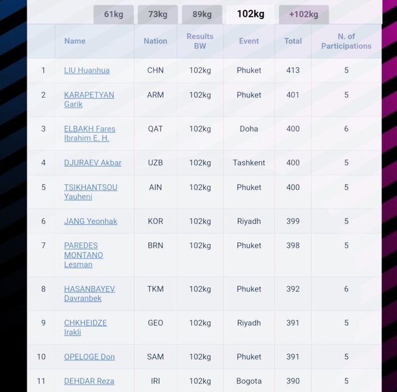Click DEHDAR Reza name link
Image resolution: width=397 pixels, height=392 pixels.
click(x=89, y=381)
